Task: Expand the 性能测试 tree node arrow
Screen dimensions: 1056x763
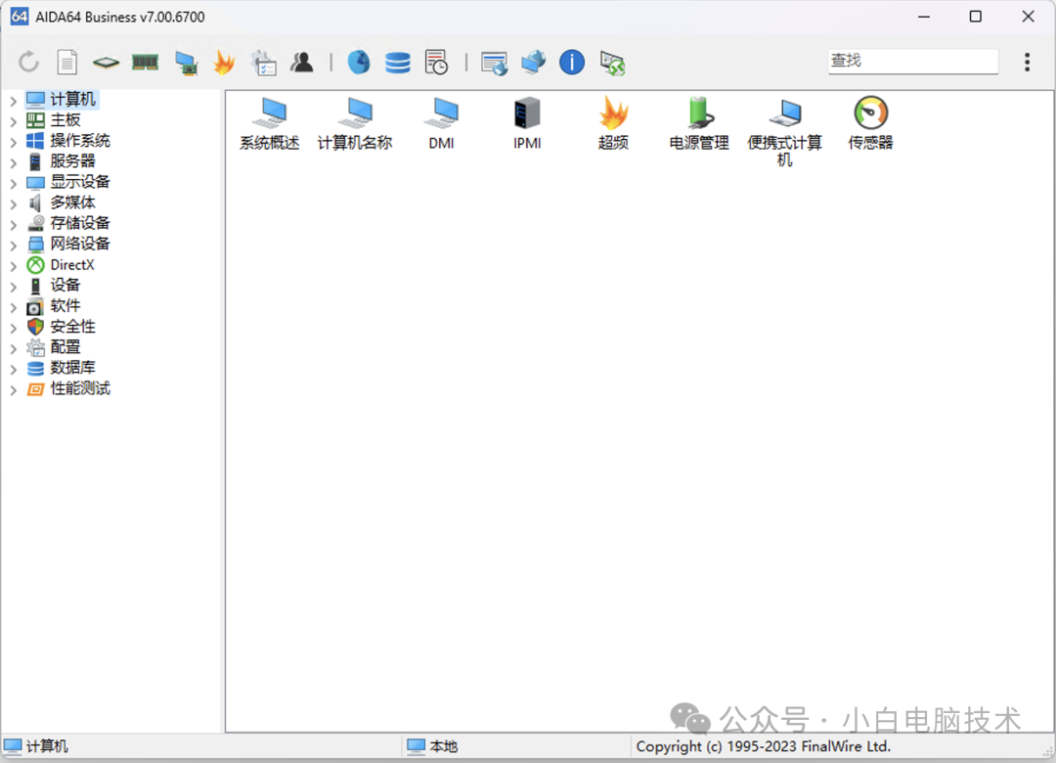Action: (x=13, y=390)
